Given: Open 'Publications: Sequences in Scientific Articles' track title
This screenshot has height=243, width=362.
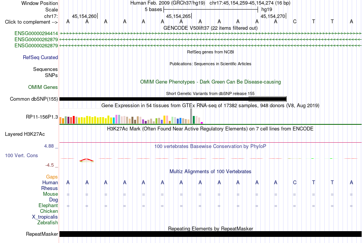Looking at the screenshot, I should tap(210, 64).
